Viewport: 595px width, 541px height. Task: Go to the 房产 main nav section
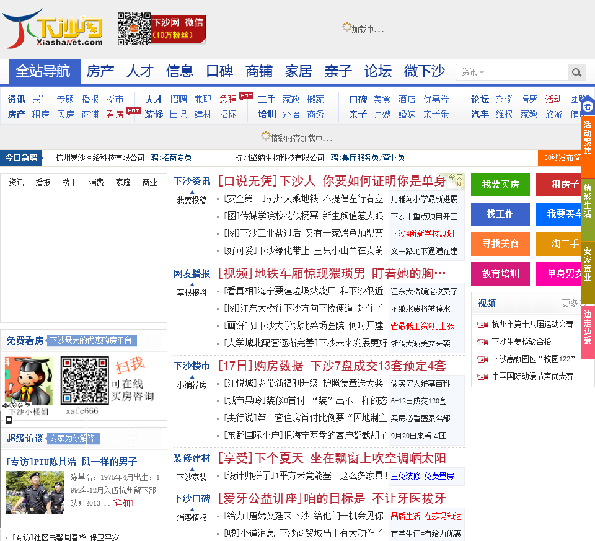coord(100,71)
